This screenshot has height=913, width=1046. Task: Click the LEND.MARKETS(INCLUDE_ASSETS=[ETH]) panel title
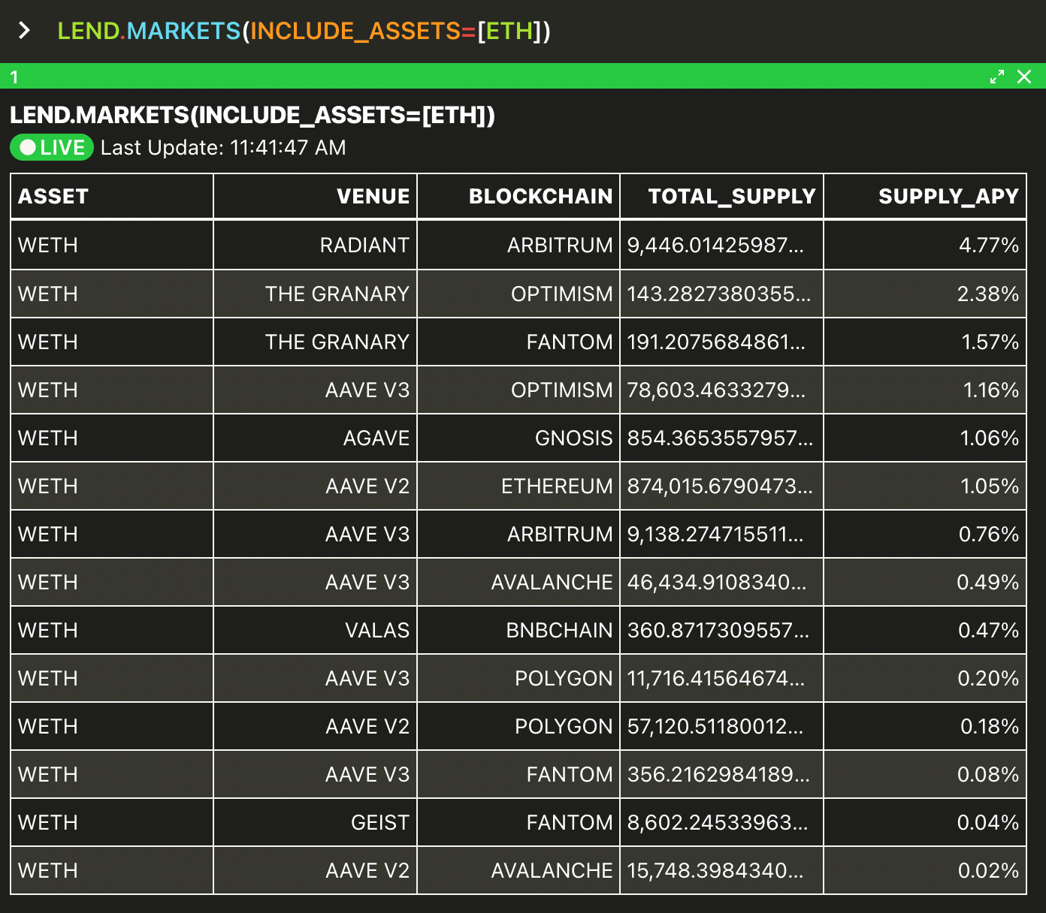click(252, 115)
